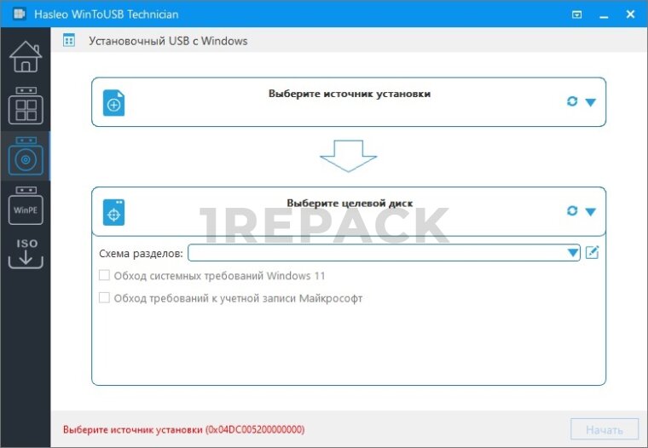Minimize the WinToUSB window
This screenshot has width=648, height=448.
pos(604,15)
